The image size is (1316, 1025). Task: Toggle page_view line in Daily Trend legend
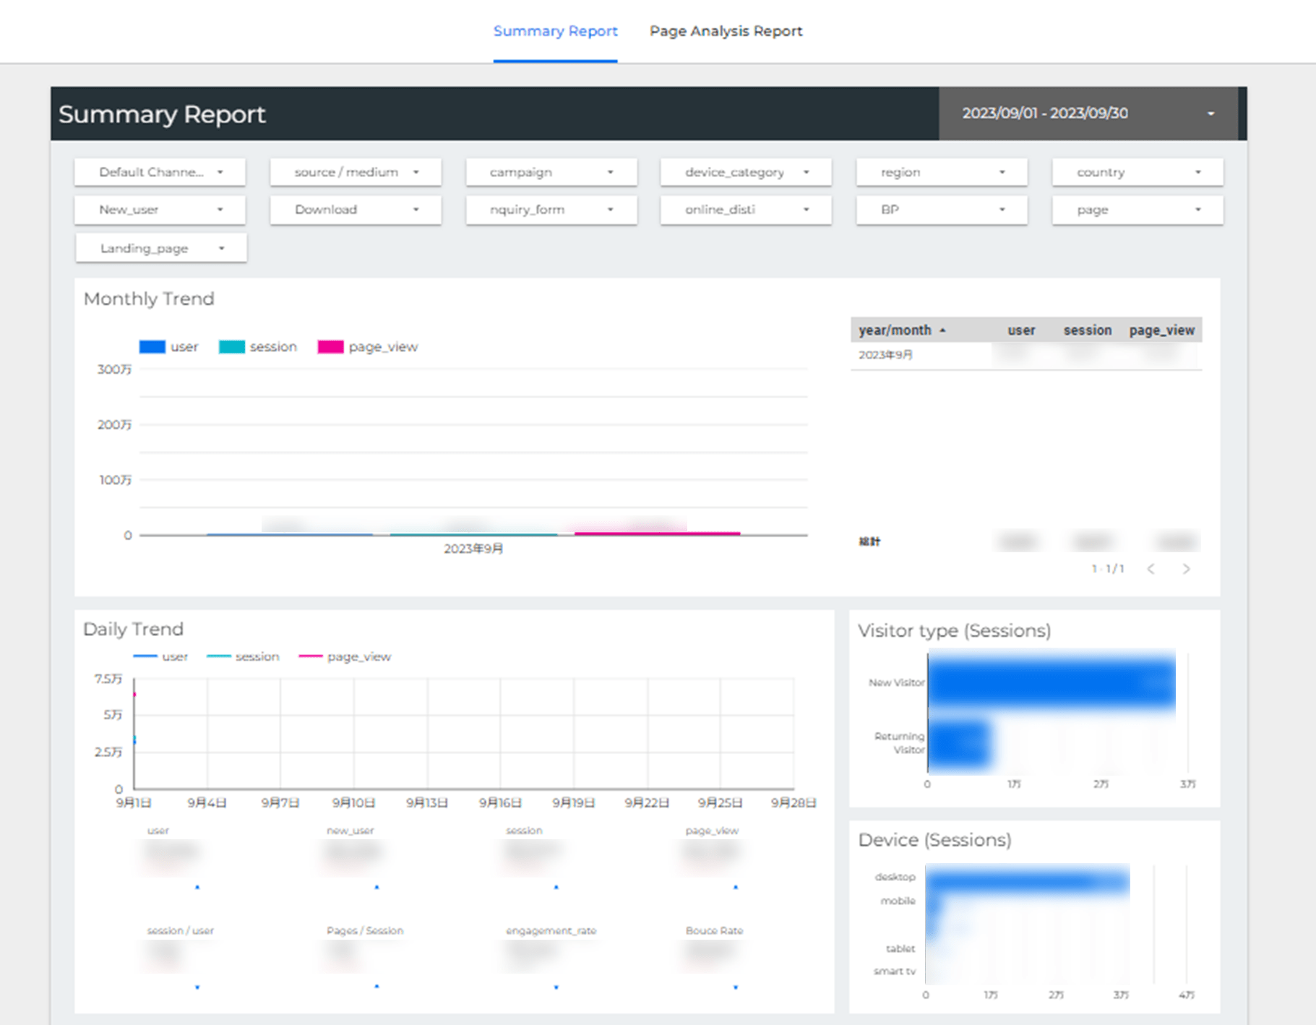click(x=345, y=656)
